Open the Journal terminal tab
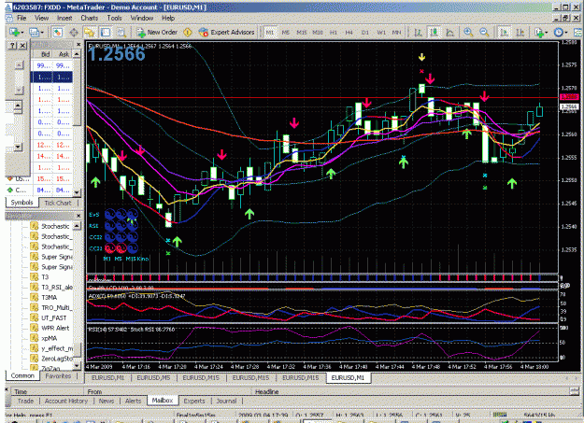Screen dimensions: 584x423 (226, 401)
